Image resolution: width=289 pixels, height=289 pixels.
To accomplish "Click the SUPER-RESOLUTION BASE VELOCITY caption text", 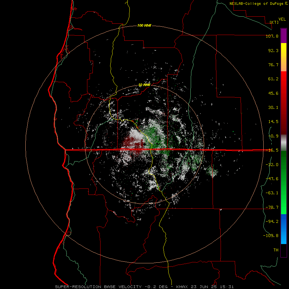I will [x=98, y=287].
